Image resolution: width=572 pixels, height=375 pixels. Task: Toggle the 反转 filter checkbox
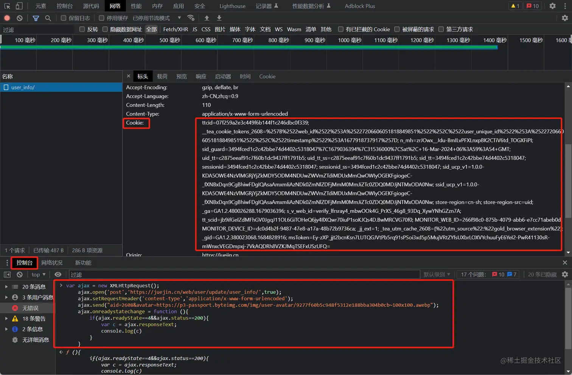[82, 30]
